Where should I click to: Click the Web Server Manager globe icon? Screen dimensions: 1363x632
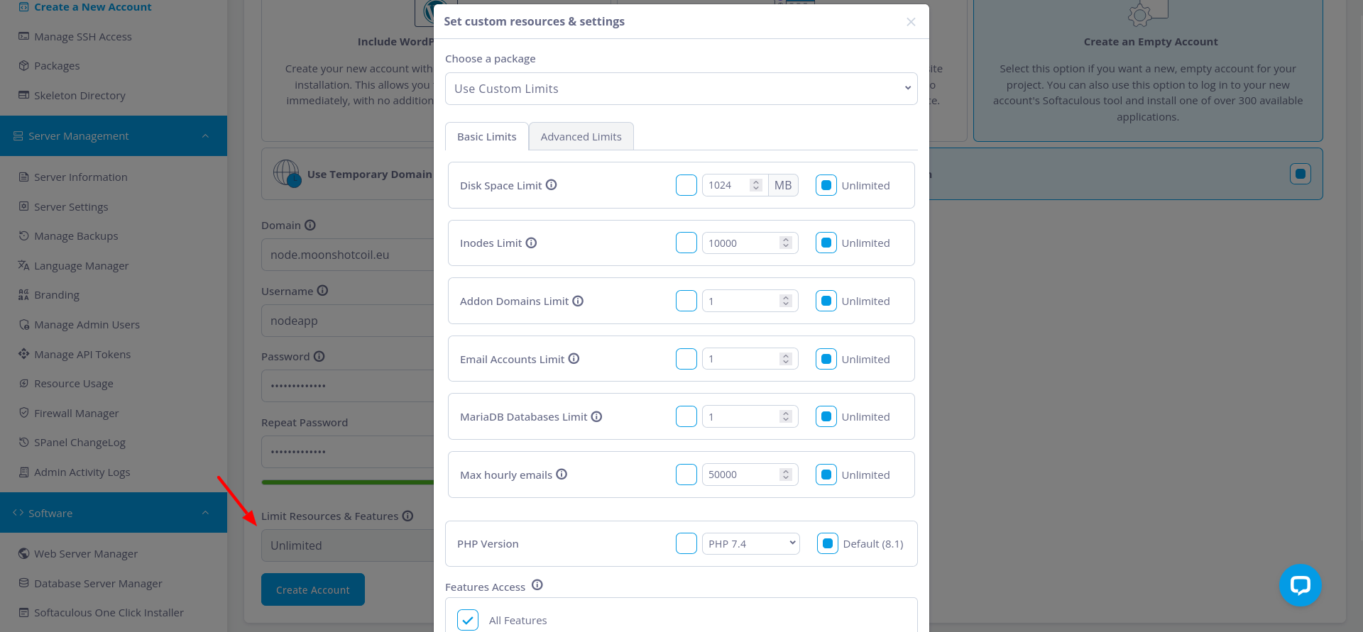pyautogui.click(x=24, y=553)
